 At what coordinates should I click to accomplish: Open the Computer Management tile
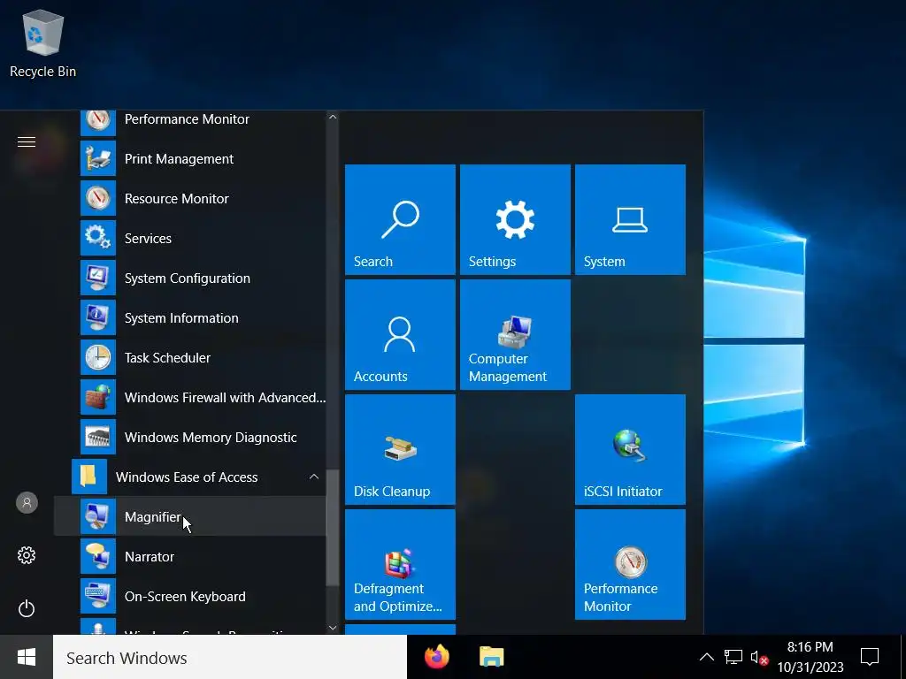515,334
